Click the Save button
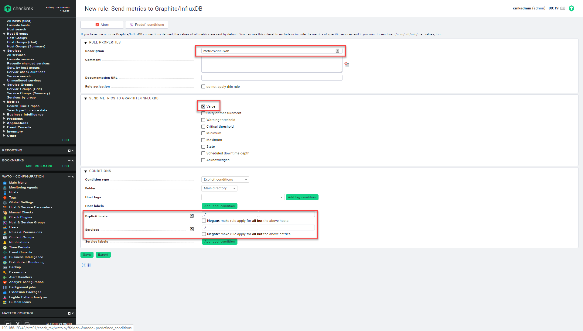583x331 pixels. [x=87, y=255]
